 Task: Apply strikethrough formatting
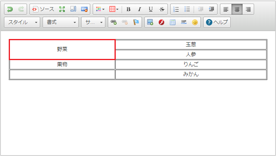pyautogui.click(x=162, y=9)
